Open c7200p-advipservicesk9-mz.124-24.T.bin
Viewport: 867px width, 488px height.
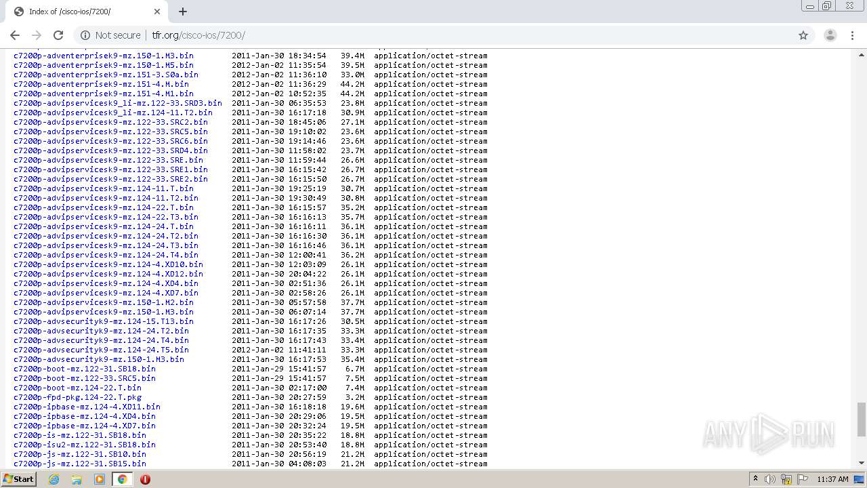pos(104,226)
